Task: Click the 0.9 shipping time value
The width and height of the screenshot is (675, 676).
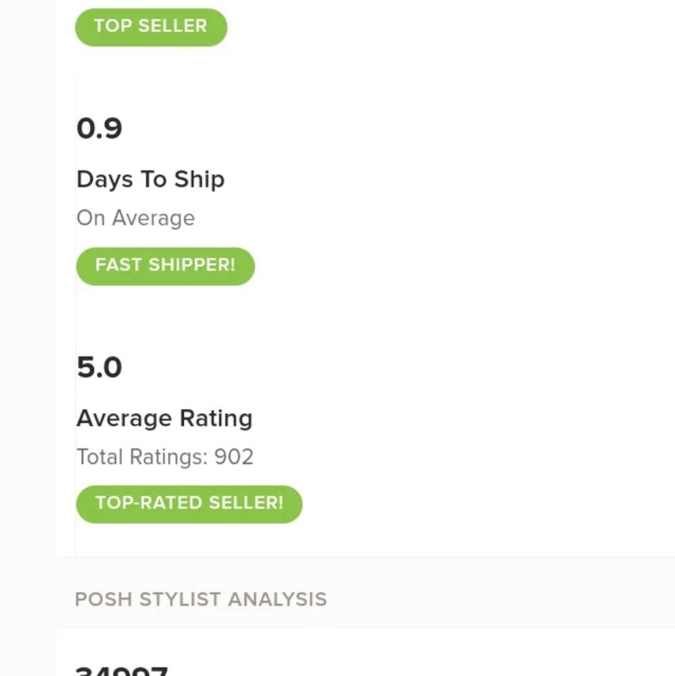Action: tap(99, 128)
